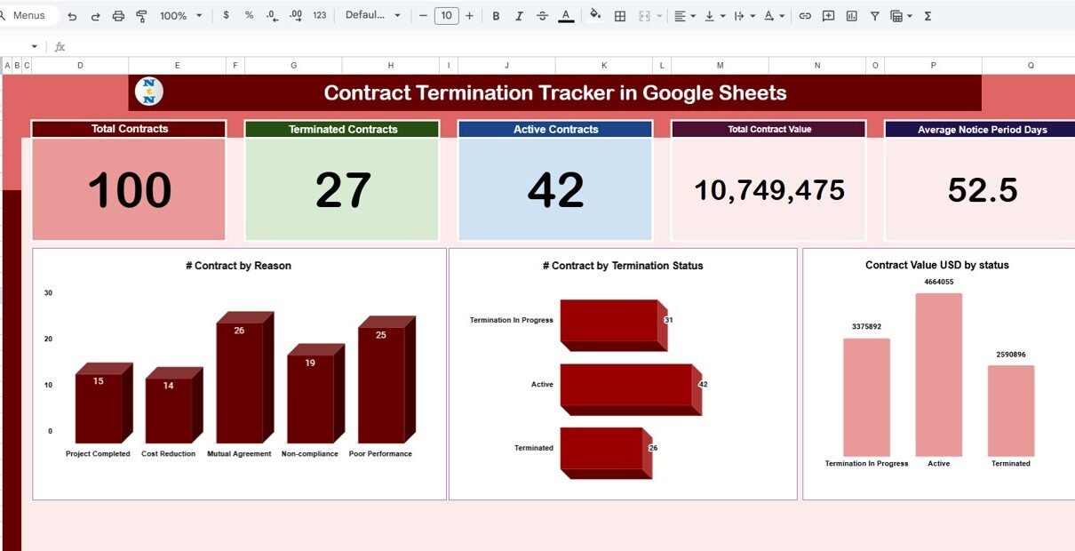This screenshot has height=551, width=1075.
Task: Open the 123 number format menu
Action: [x=320, y=16]
